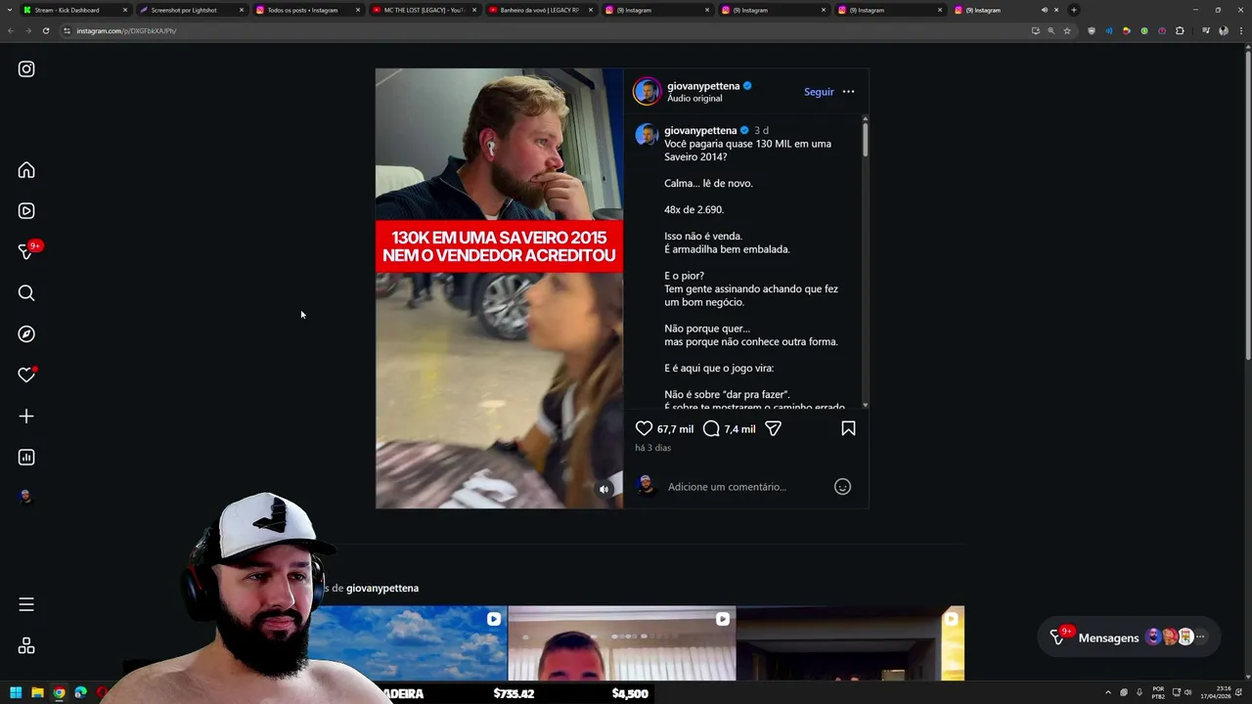1252x704 pixels.
Task: Open giovanypettena avatar in post header
Action: [647, 92]
